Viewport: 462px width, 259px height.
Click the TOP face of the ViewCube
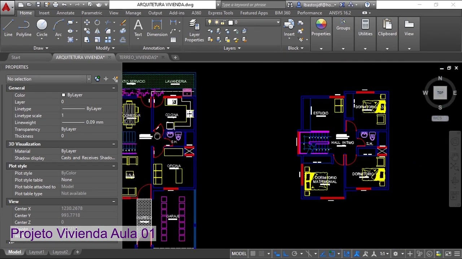pyautogui.click(x=440, y=93)
